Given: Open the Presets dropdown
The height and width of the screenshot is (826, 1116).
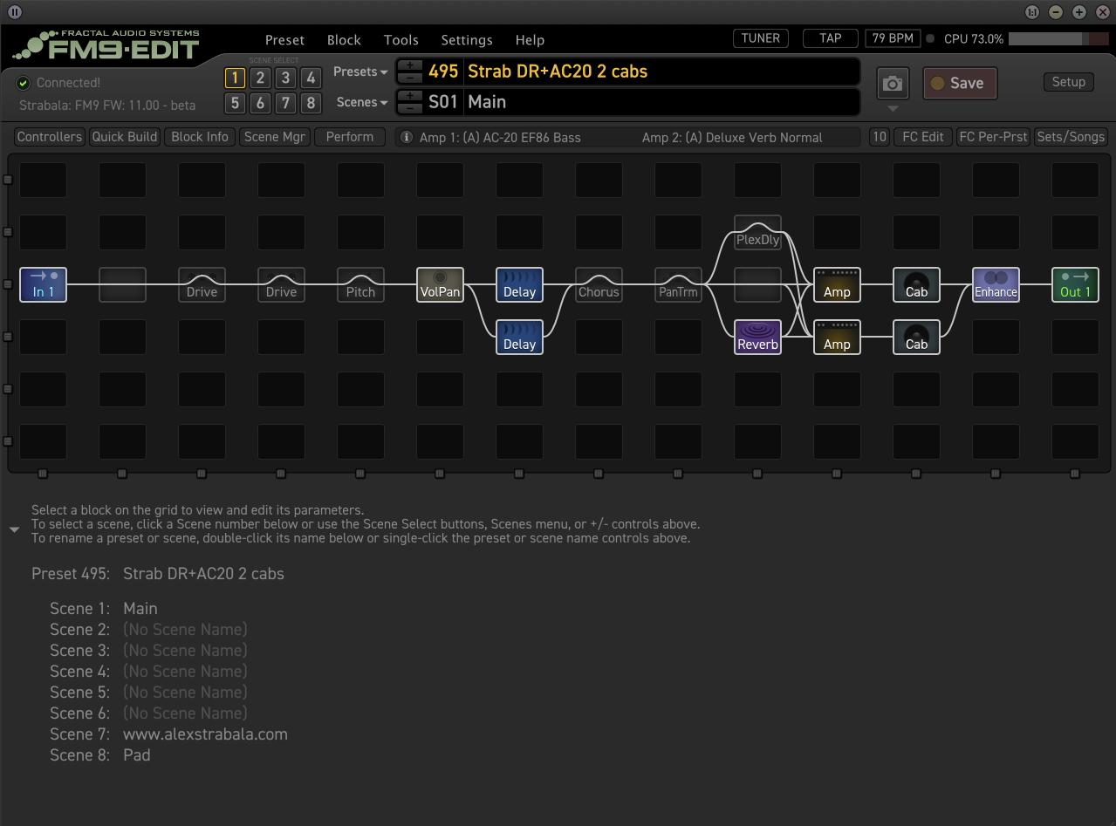Looking at the screenshot, I should coord(360,72).
